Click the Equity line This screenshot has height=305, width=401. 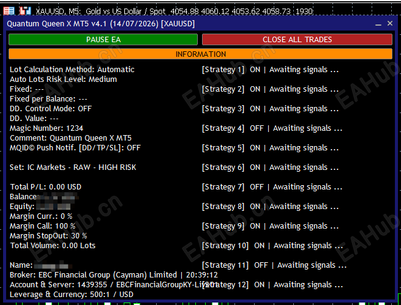(40, 207)
